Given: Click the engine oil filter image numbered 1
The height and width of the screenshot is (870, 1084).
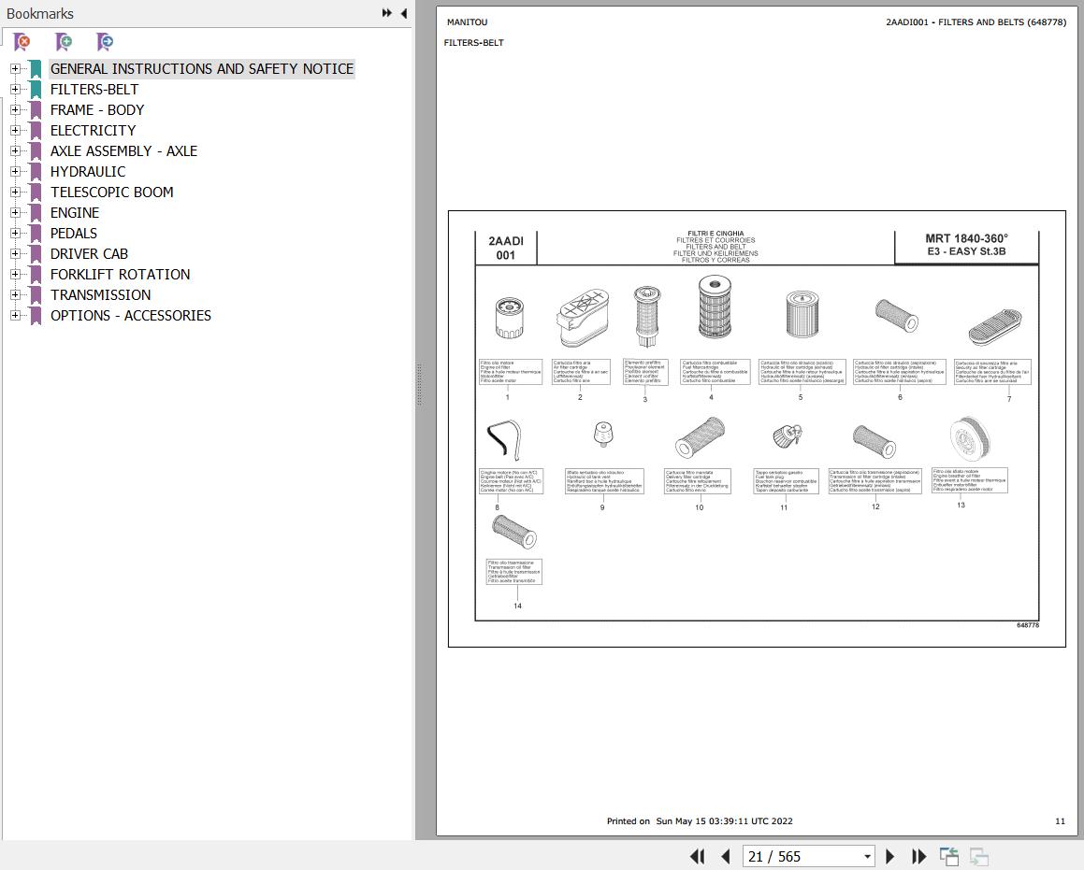Looking at the screenshot, I should tap(510, 318).
